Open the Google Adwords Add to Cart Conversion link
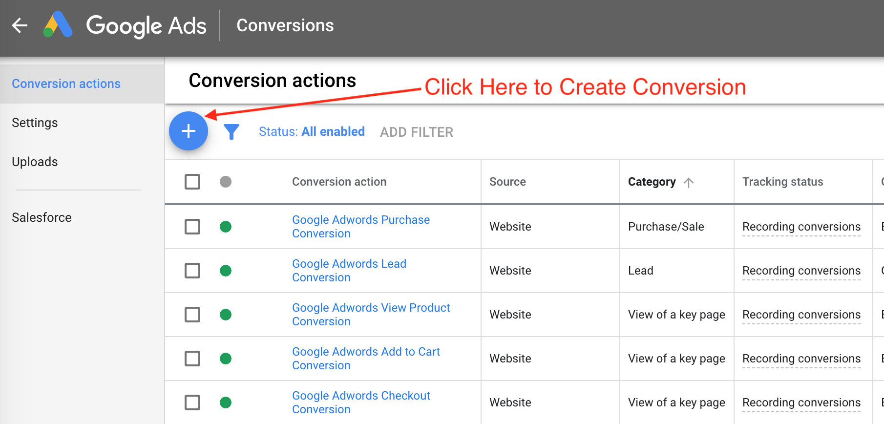This screenshot has height=424, width=884. [x=366, y=359]
